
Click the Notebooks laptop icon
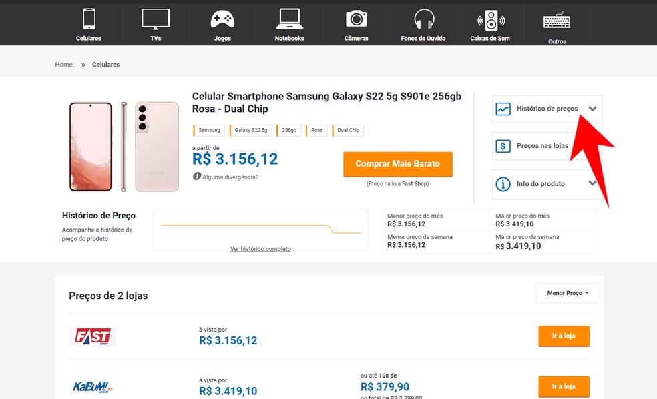point(289,19)
